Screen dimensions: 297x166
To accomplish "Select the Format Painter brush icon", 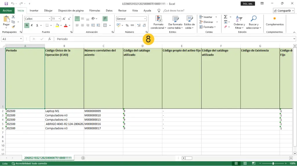I will pos(13,27).
